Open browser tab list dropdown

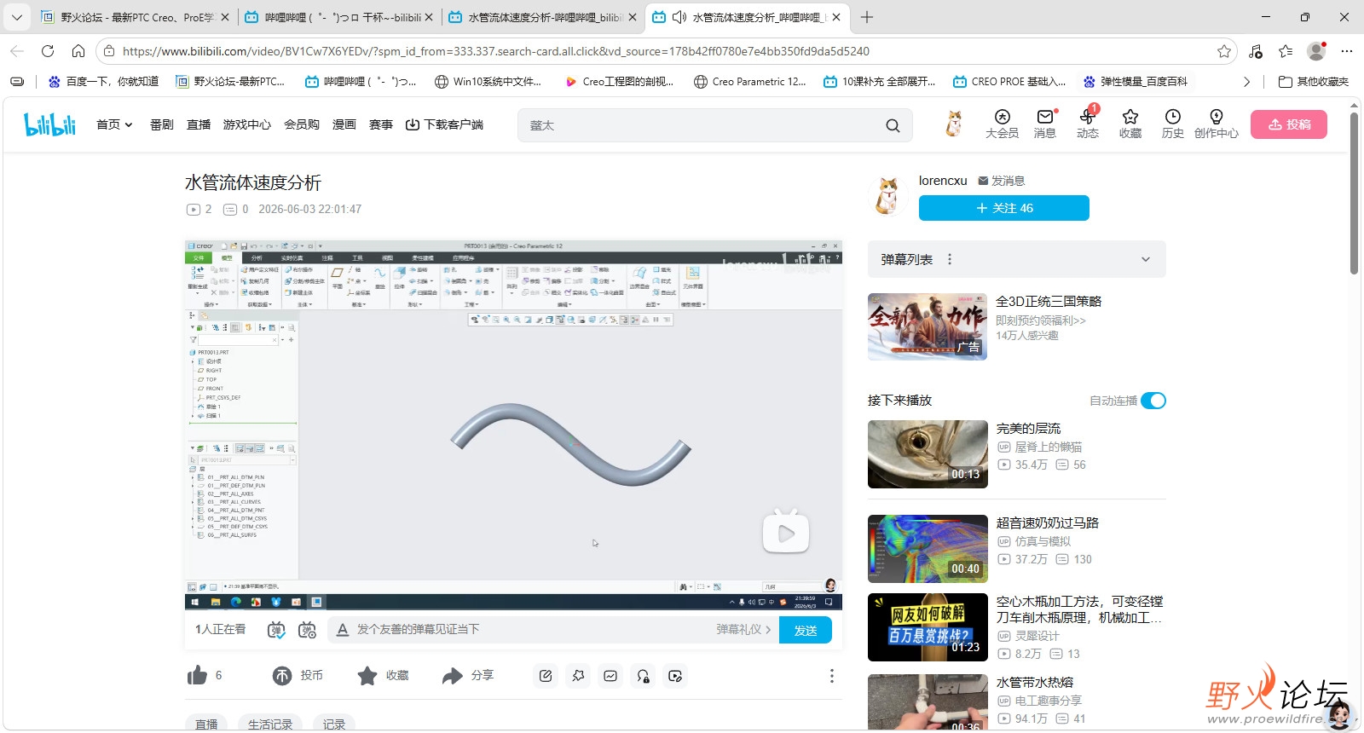pos(17,17)
